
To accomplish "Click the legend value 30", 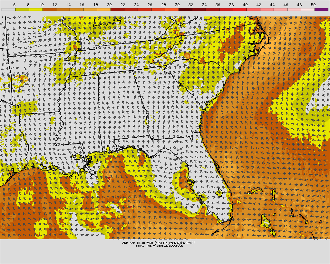I will [x=177, y=5].
